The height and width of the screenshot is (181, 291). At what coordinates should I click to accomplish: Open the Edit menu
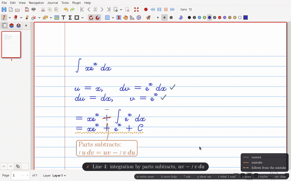tap(13, 3)
